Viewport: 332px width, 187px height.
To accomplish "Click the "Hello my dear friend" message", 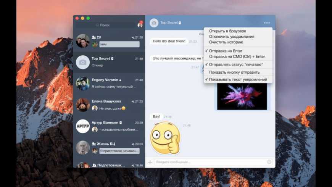I will click(169, 41).
